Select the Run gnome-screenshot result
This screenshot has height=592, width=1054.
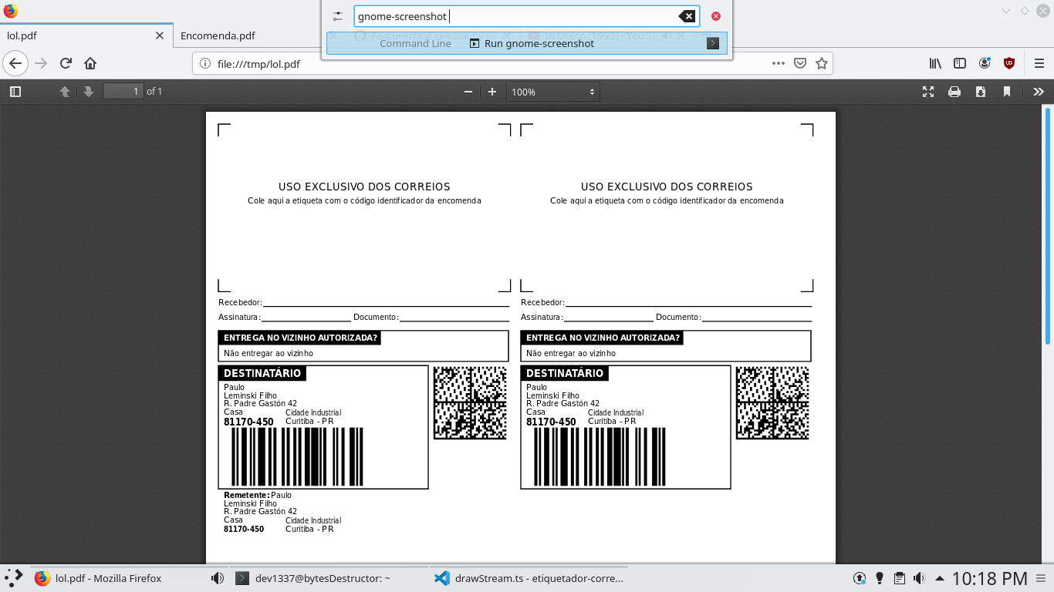526,43
